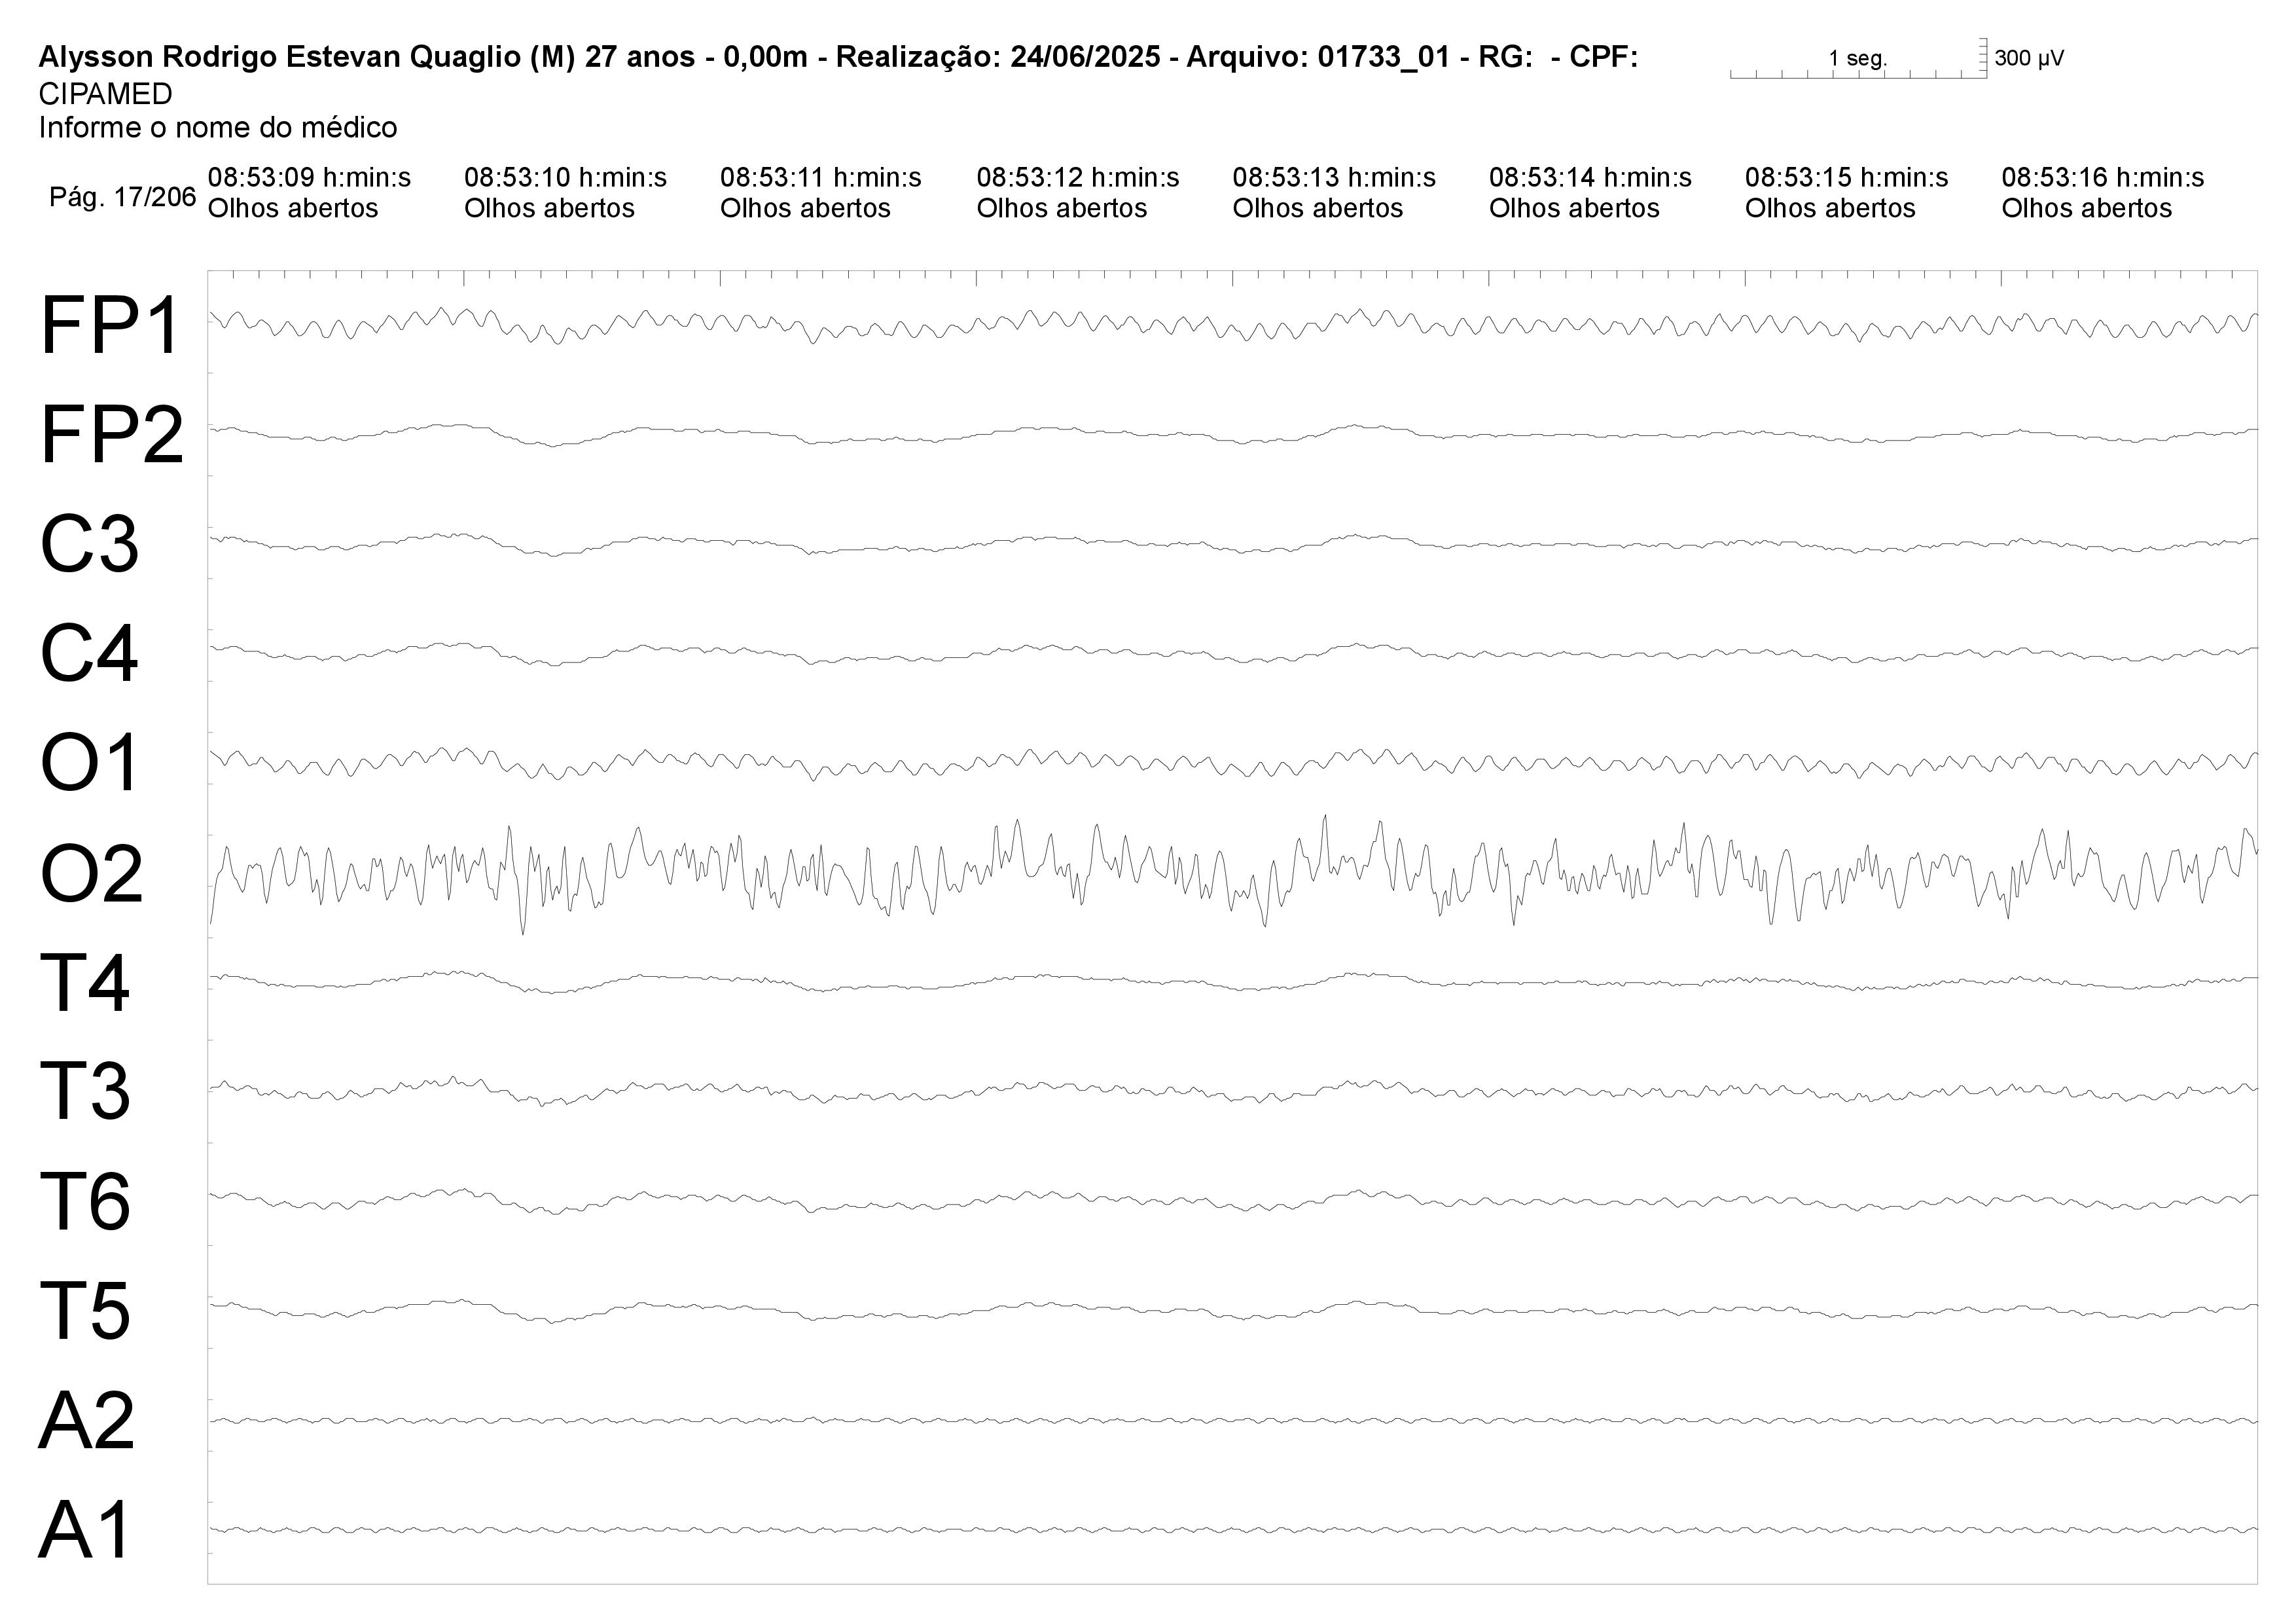Click the 08:53:15 timestamp
2296x1623 pixels.
(1846, 178)
